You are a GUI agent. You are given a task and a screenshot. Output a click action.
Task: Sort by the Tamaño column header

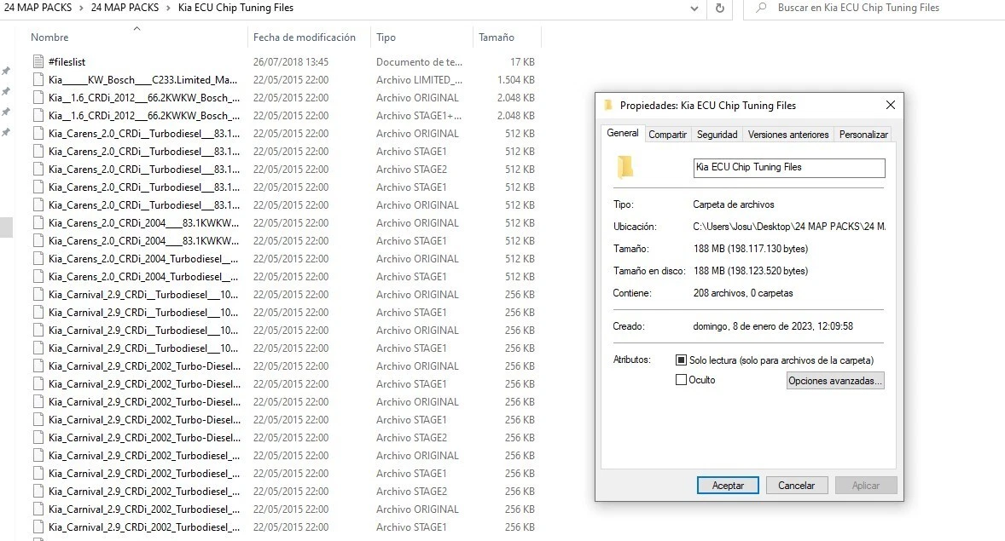(496, 37)
